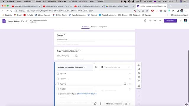Viewport: 189px width, 106px height.
Task: Preview the form with eye icon
Action: click(150, 21)
